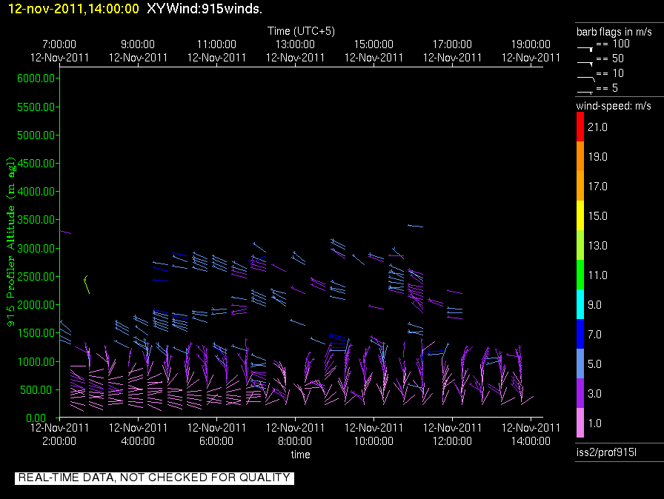
Task: Click the '17:00:00' top axis tick label
Action: [x=452, y=44]
